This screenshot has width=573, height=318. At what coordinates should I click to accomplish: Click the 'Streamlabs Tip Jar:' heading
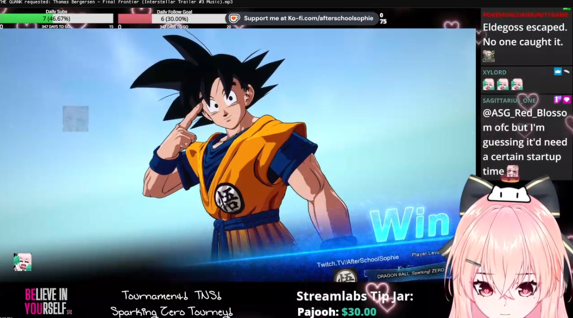coord(354,296)
